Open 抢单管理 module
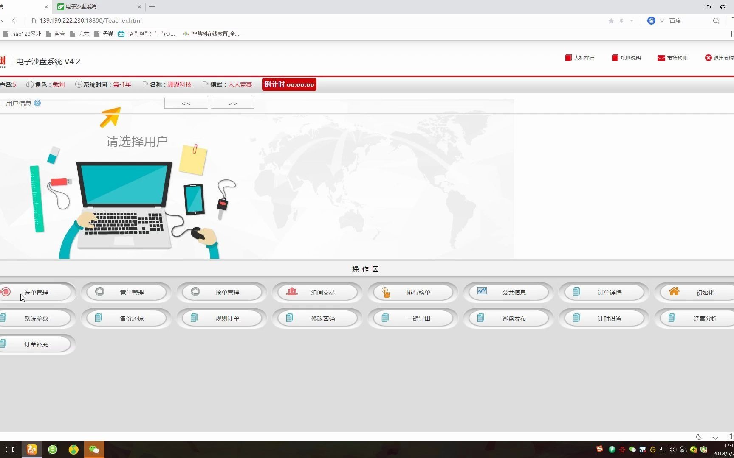 222,293
